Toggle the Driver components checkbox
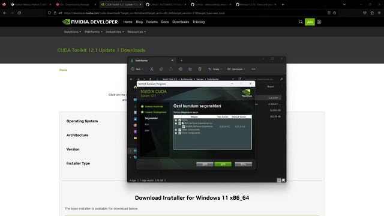The image size is (384, 216). click(x=180, y=133)
